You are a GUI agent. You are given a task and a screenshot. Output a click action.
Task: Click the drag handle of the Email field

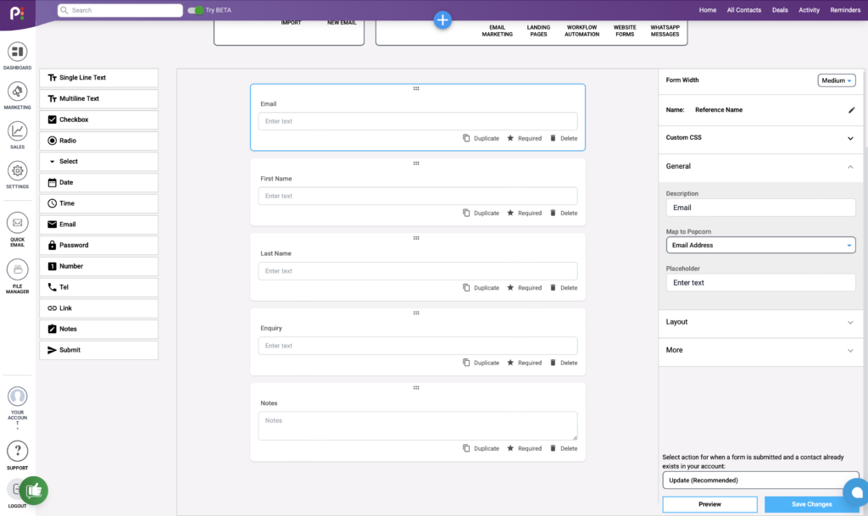416,88
